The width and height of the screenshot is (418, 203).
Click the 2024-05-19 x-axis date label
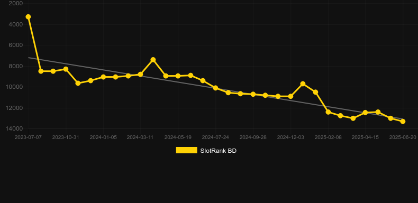(x=178, y=137)
